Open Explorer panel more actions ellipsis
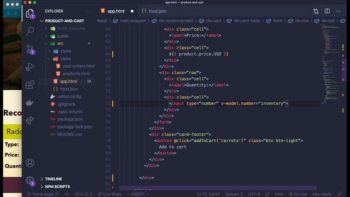The image size is (350, 197). click(x=87, y=11)
